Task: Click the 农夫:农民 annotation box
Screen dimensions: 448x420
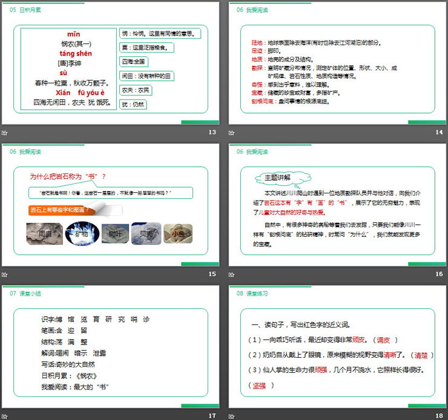Action: [x=136, y=90]
